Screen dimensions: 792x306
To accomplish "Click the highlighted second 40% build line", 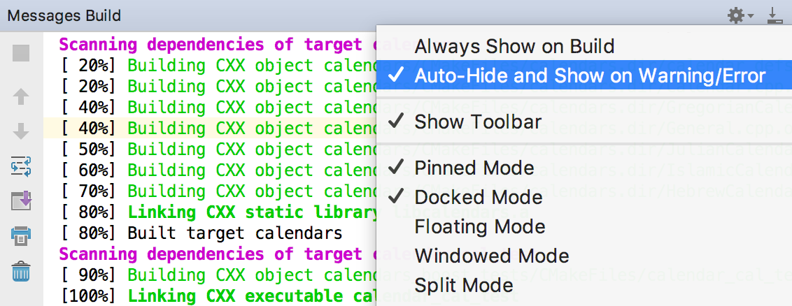I will (x=210, y=129).
